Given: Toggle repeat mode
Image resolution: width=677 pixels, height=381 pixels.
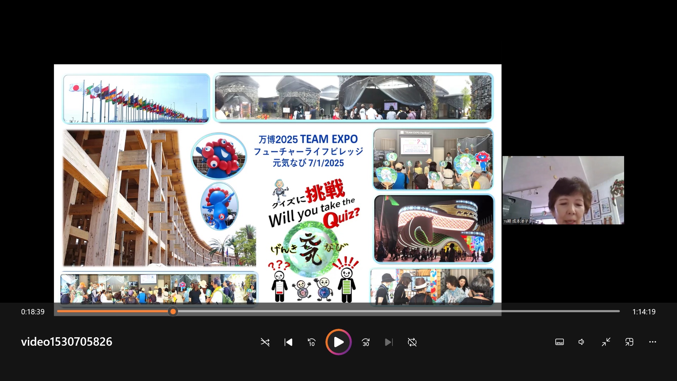Looking at the screenshot, I should [412, 342].
